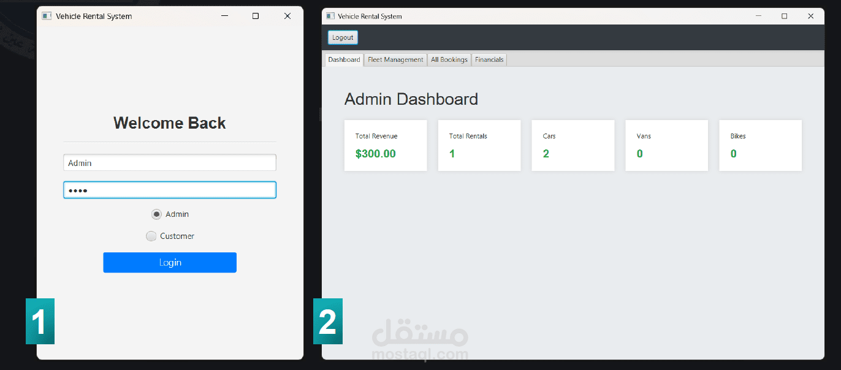The width and height of the screenshot is (841, 370).
Task: Click the username field containing Admin
Action: [x=170, y=163]
